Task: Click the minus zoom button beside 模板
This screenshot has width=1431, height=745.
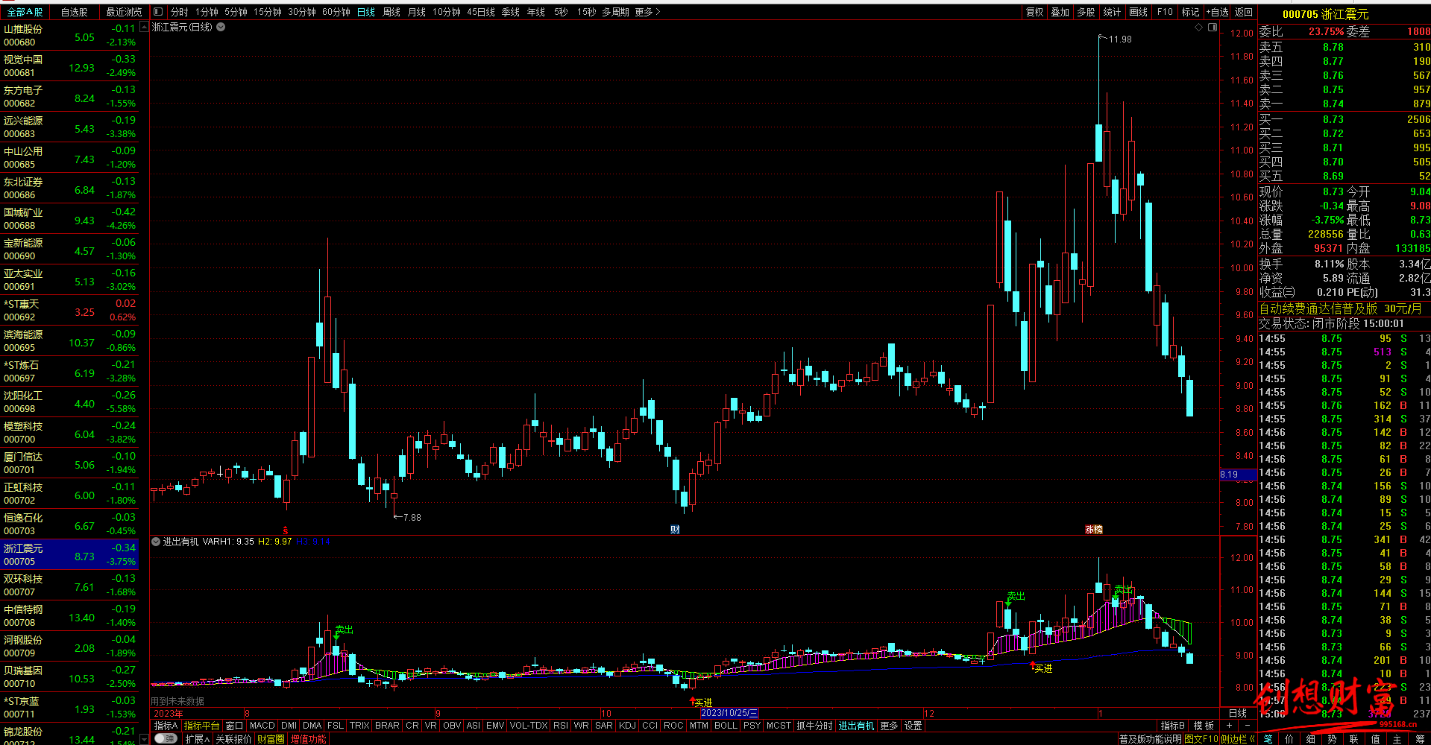Action: point(1248,725)
